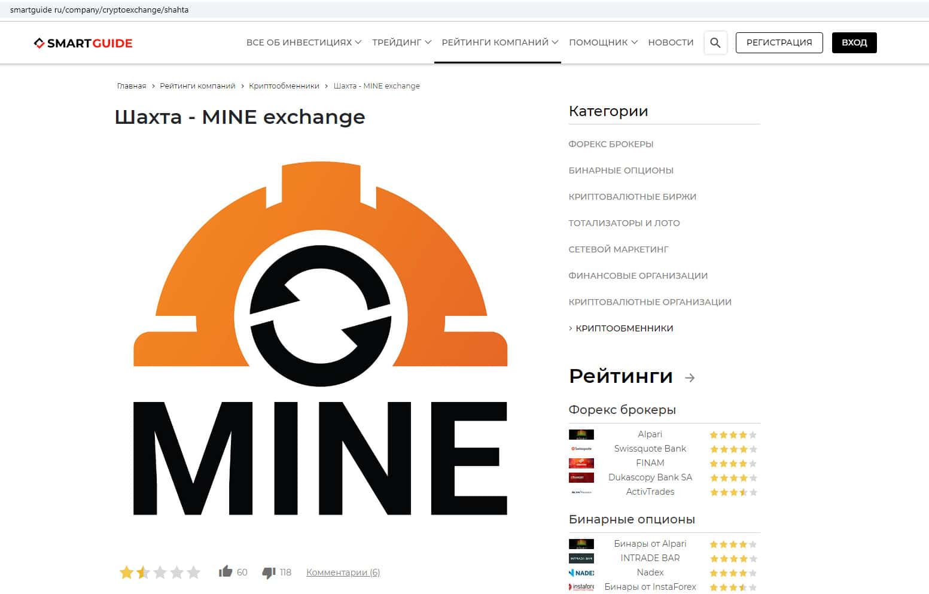The image size is (929, 594).
Task: Expand the Трейдинг menu dropdown
Action: point(401,42)
